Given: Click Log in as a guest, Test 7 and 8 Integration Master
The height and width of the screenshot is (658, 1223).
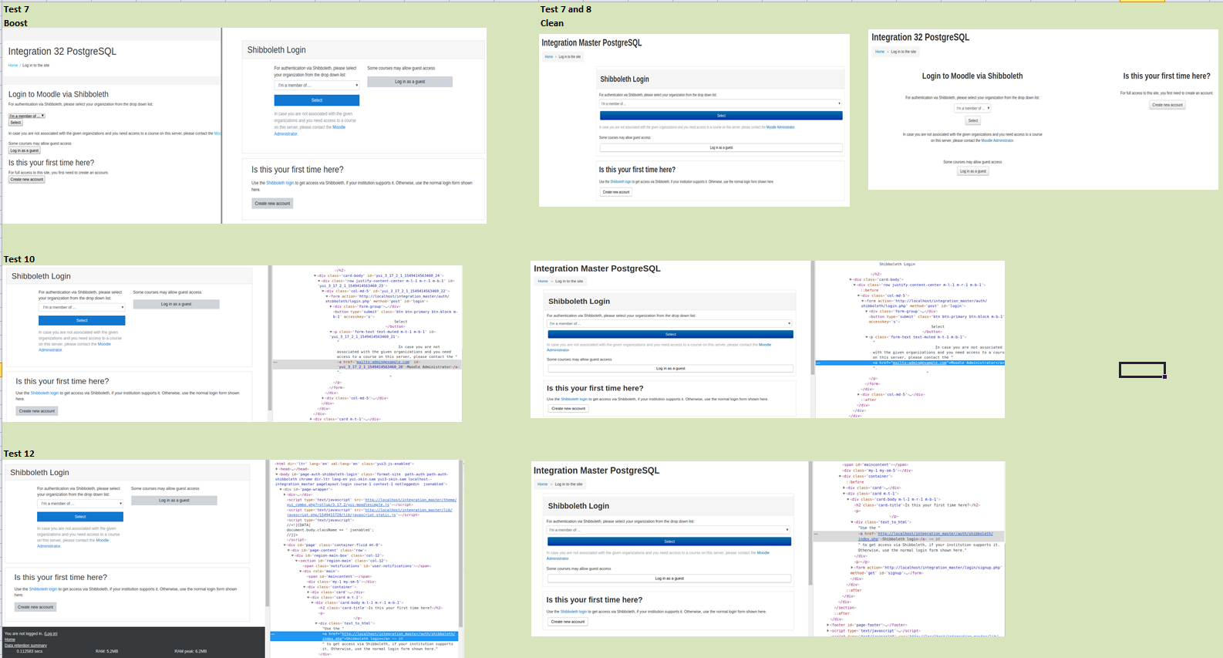Looking at the screenshot, I should (720, 147).
